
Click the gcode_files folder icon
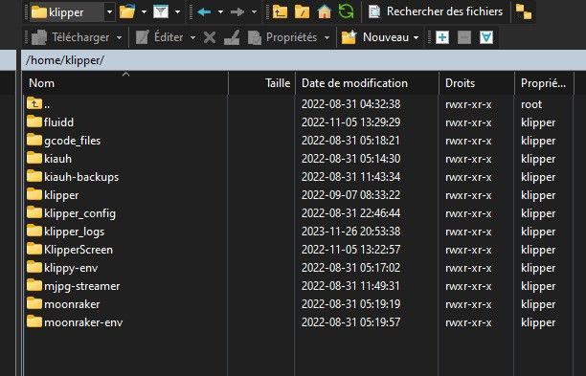pos(34,140)
